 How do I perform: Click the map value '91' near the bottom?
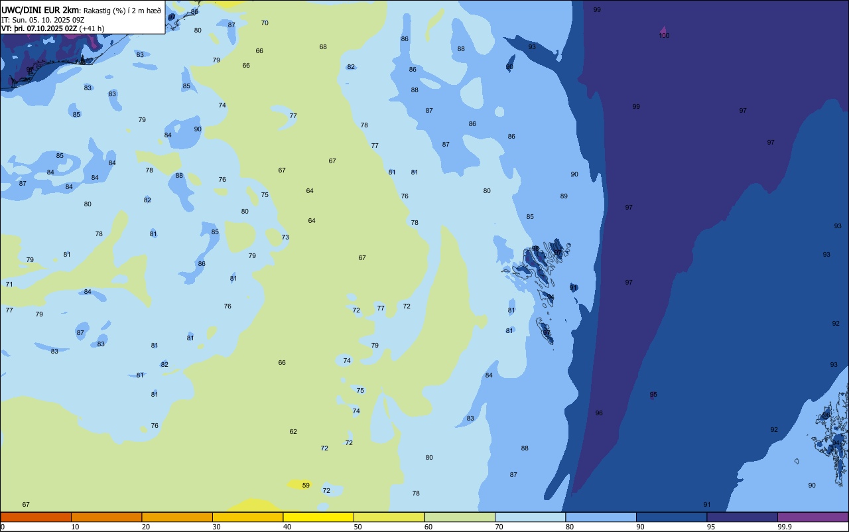coord(707,505)
